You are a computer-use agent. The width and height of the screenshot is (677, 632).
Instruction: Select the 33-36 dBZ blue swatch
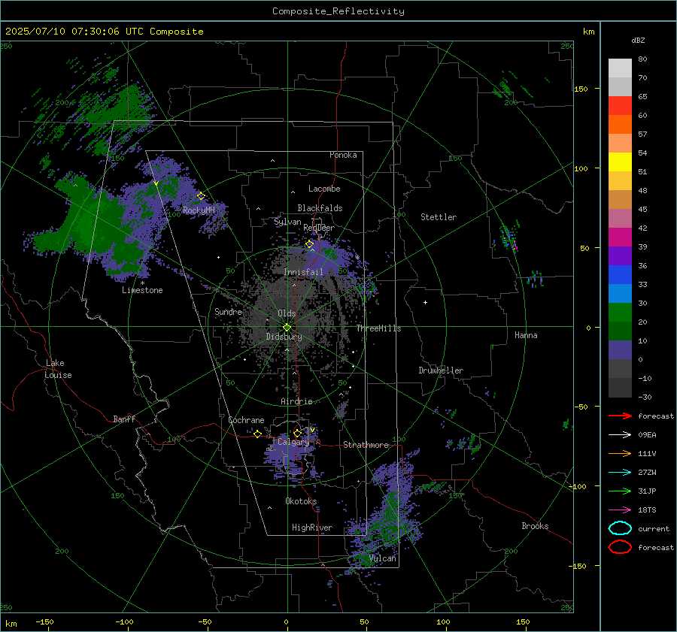point(620,274)
